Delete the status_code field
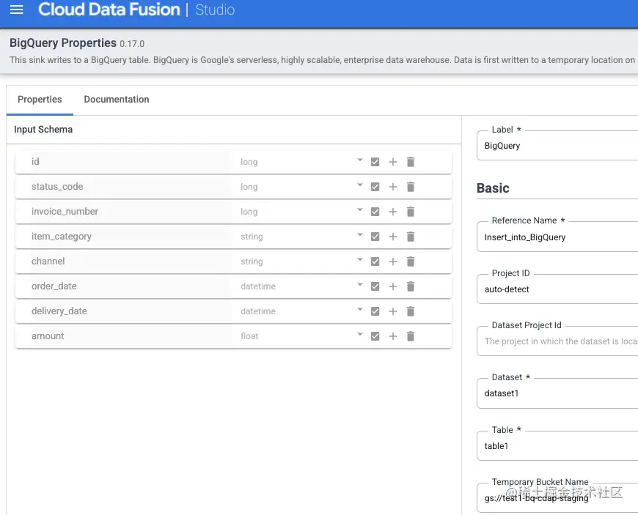This screenshot has height=515, width=638. point(411,187)
